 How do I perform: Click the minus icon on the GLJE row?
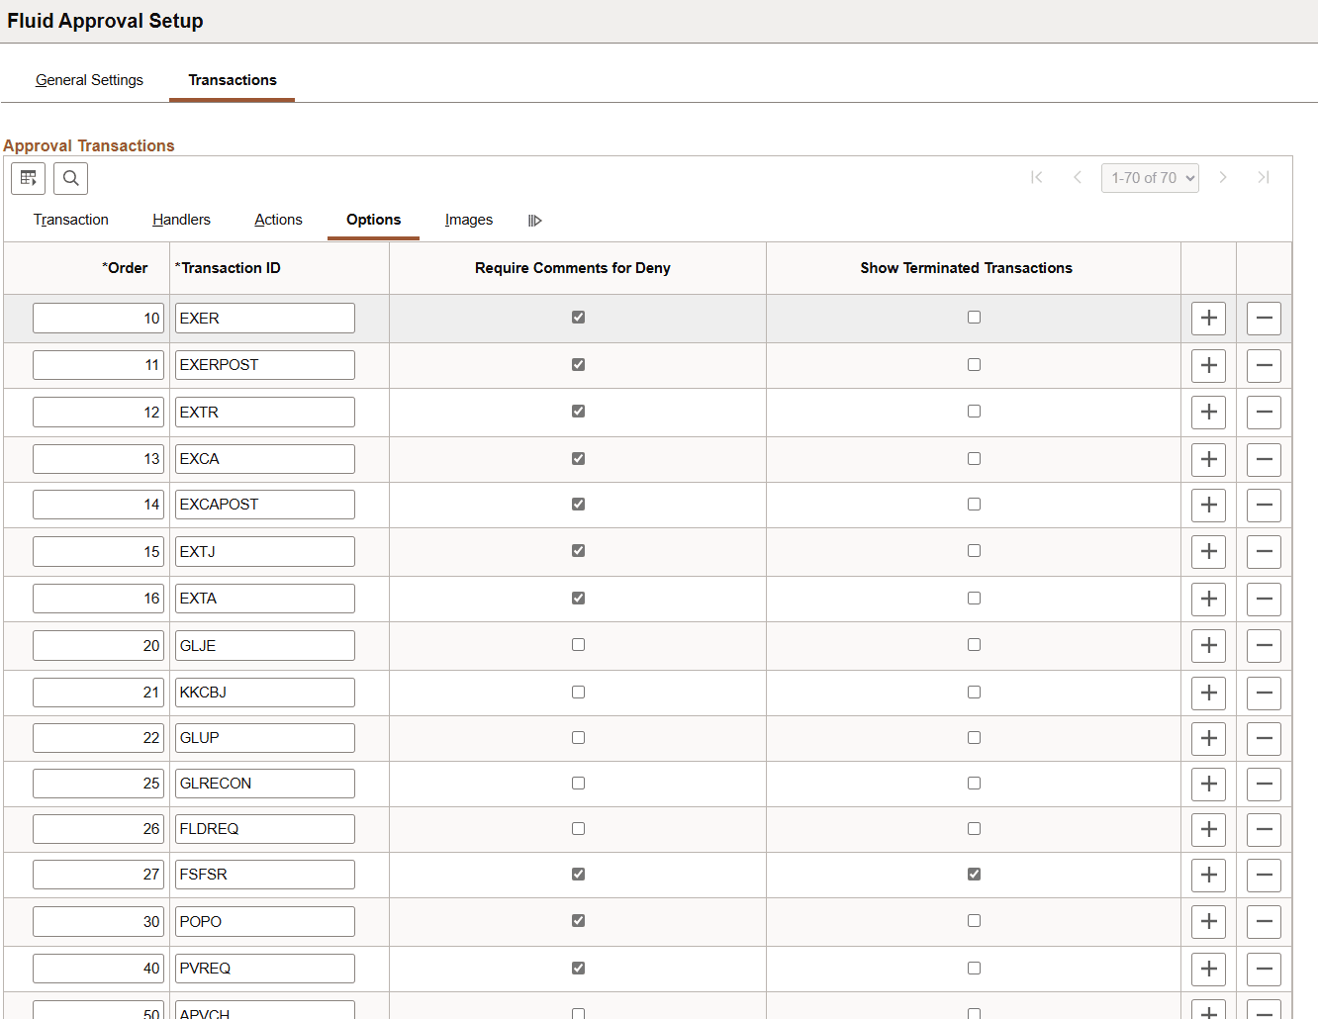coord(1264,645)
